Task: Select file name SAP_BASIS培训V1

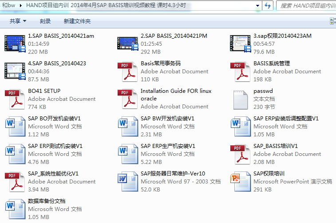Action: click(x=276, y=146)
